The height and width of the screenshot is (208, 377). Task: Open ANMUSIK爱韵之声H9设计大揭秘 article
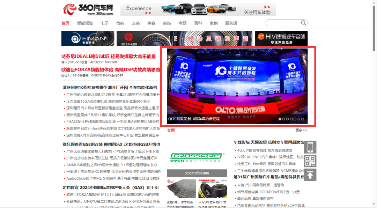point(112,165)
